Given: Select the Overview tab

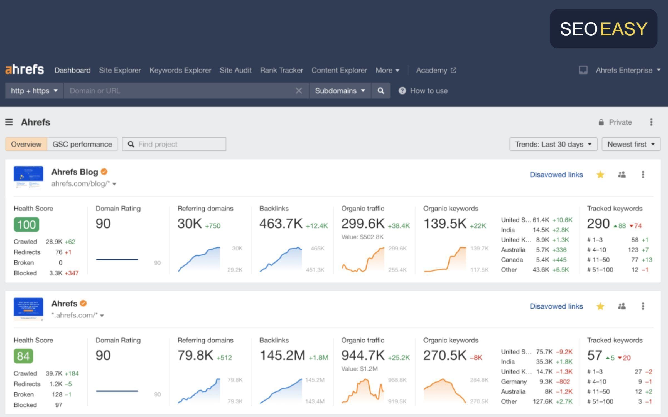Looking at the screenshot, I should point(26,144).
